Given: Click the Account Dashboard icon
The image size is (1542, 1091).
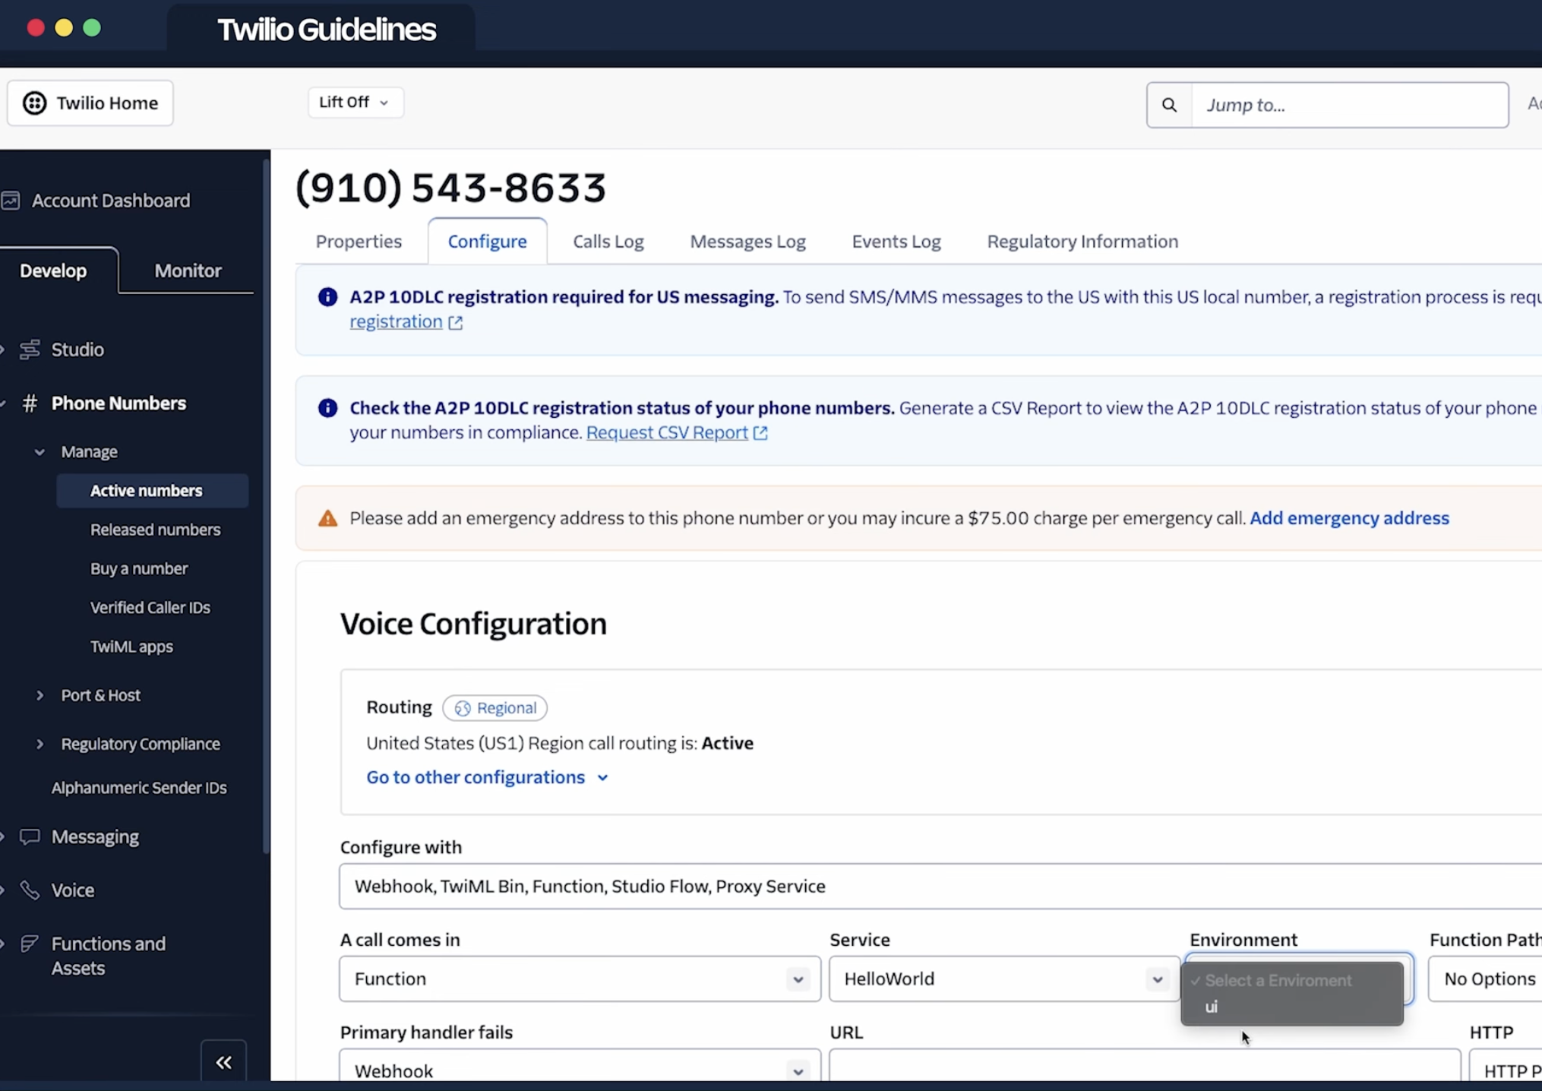Looking at the screenshot, I should coord(11,201).
